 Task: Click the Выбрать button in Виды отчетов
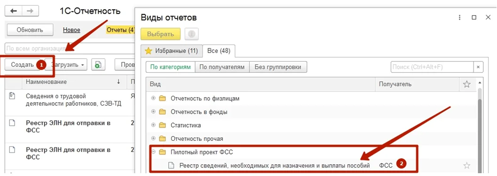[x=160, y=34]
